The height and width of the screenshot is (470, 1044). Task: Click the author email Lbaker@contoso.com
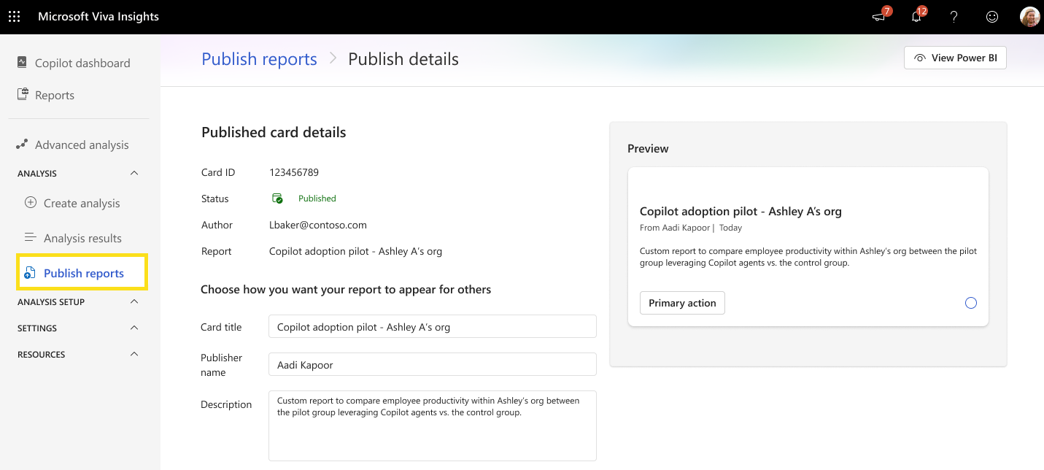click(318, 225)
